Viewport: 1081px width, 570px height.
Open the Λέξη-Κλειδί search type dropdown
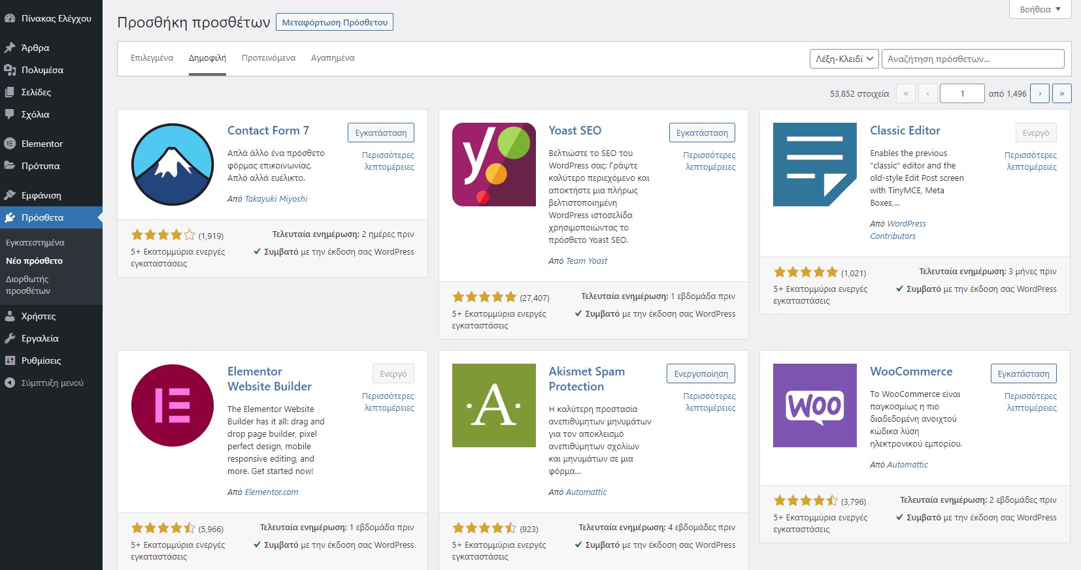(x=844, y=59)
